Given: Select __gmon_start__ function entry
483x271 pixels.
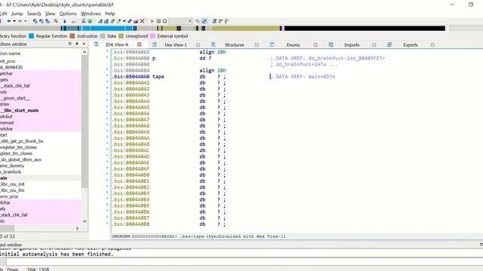Looking at the screenshot, I should tap(41, 98).
